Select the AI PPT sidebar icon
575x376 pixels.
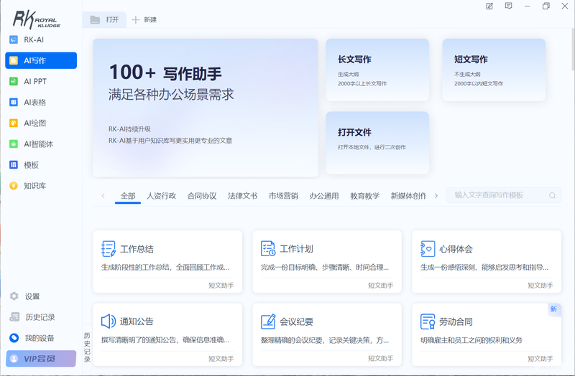click(x=14, y=81)
